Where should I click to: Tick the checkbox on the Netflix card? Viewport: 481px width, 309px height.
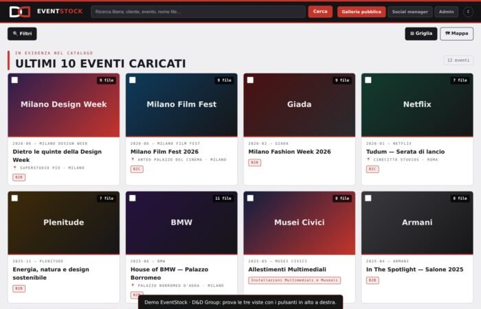coord(368,80)
